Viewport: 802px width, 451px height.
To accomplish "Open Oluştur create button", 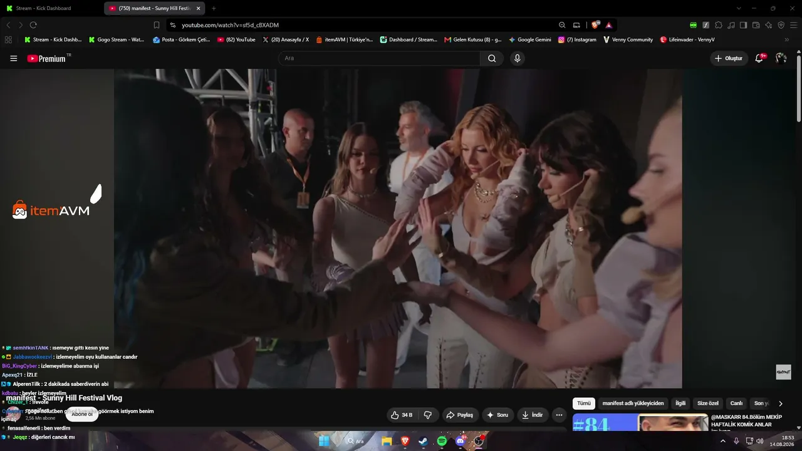I will (x=729, y=58).
